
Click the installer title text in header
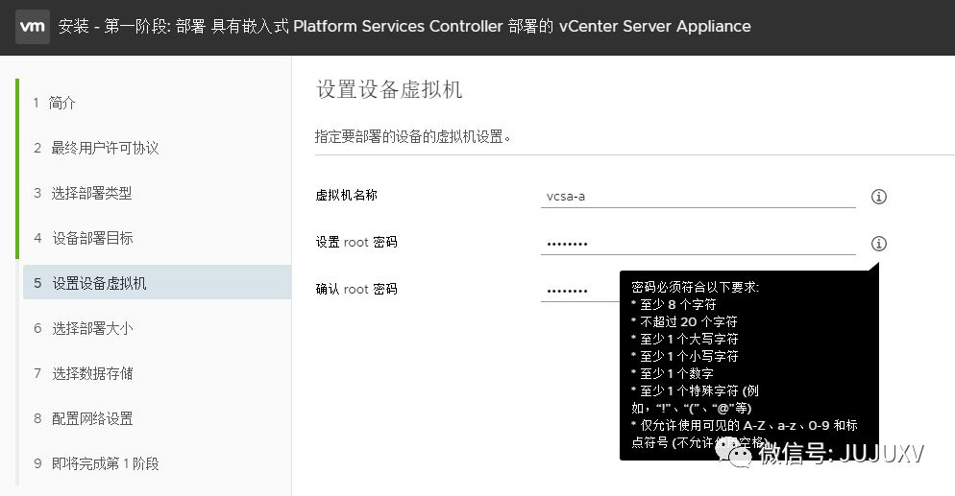point(404,26)
